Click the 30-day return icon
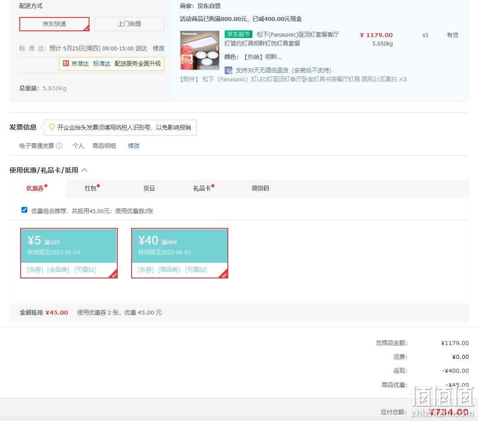 [x=228, y=71]
